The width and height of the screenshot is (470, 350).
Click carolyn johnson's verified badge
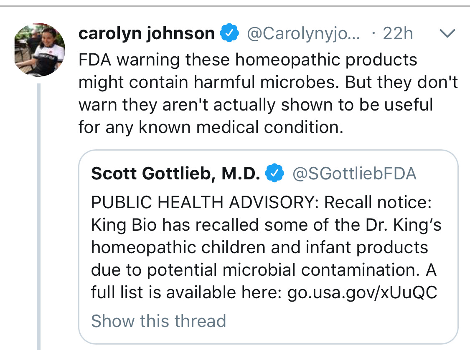tap(229, 34)
